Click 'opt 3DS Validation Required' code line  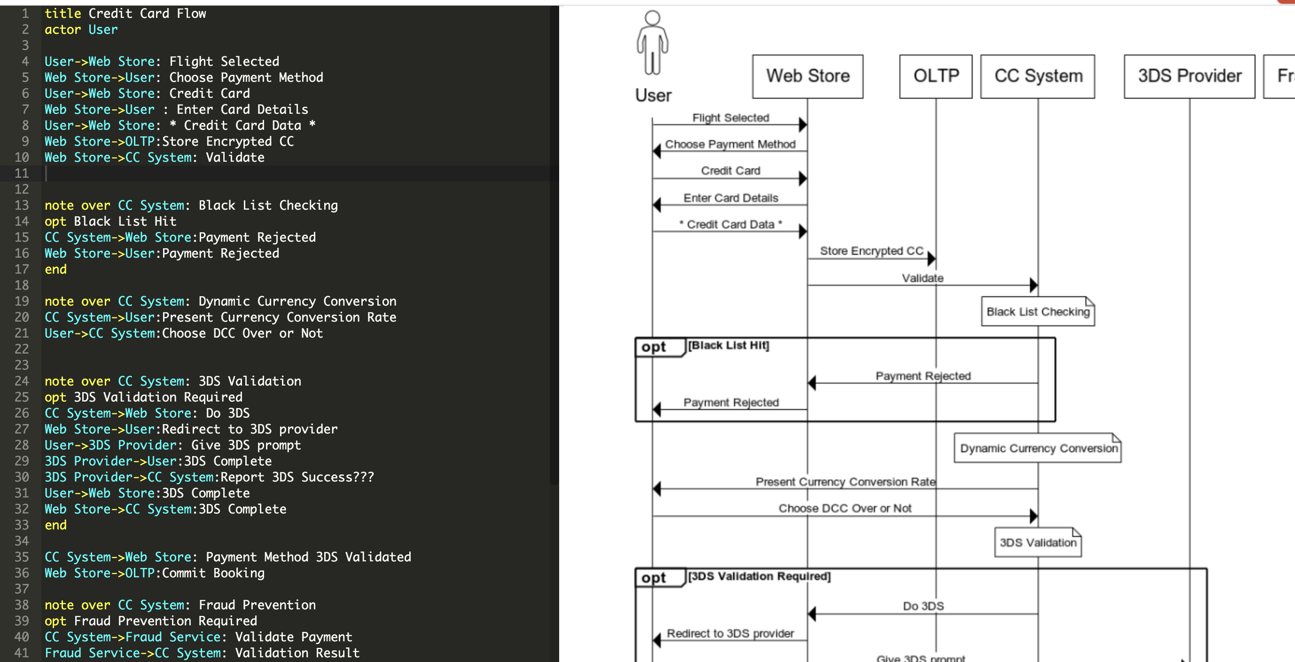tap(143, 397)
